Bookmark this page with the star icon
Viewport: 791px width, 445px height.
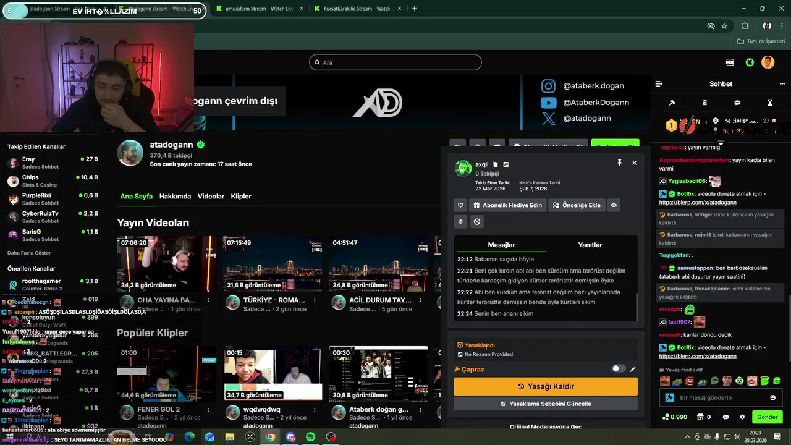724,26
